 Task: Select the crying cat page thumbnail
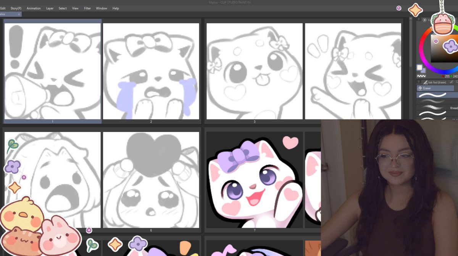(x=151, y=71)
